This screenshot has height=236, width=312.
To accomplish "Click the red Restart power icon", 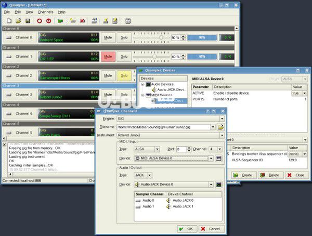I will pyautogui.click(x=48, y=21).
